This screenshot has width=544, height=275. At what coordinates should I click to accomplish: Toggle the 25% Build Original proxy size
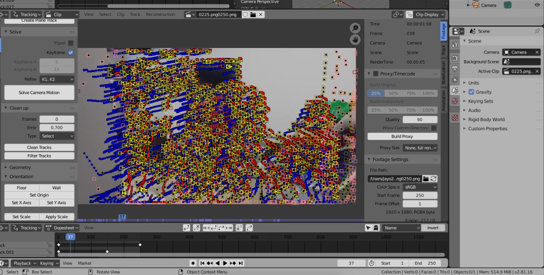pyautogui.click(x=376, y=93)
